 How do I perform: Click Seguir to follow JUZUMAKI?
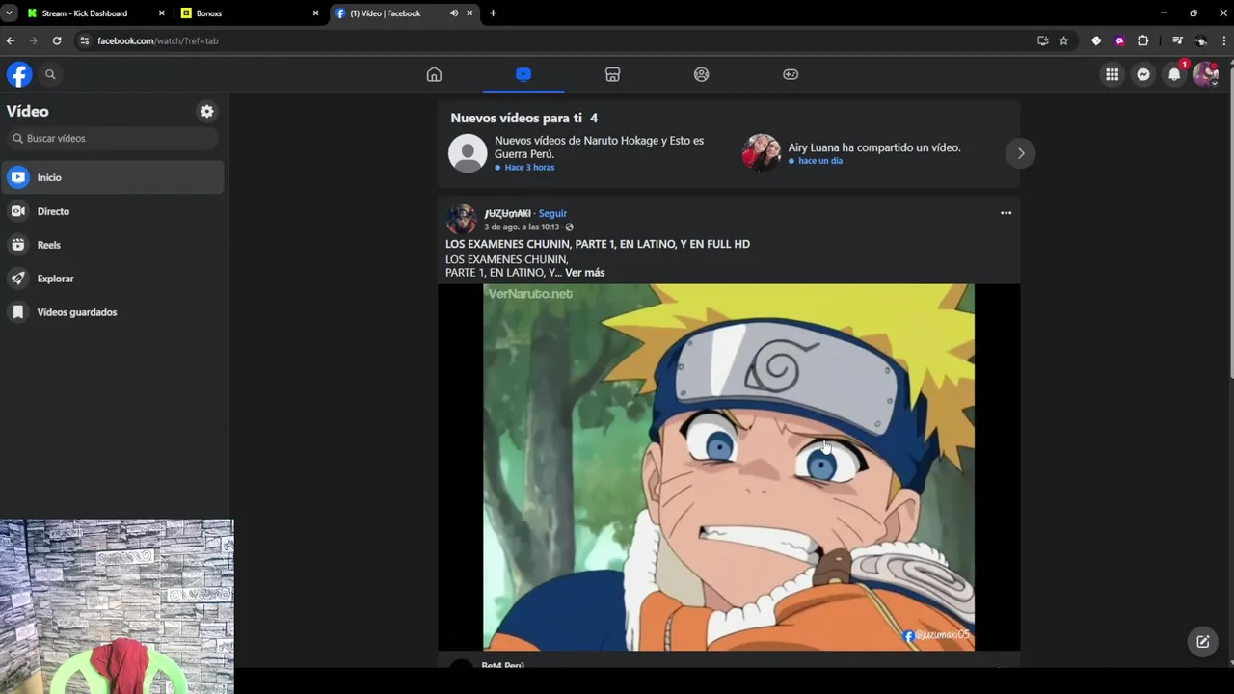click(x=552, y=213)
